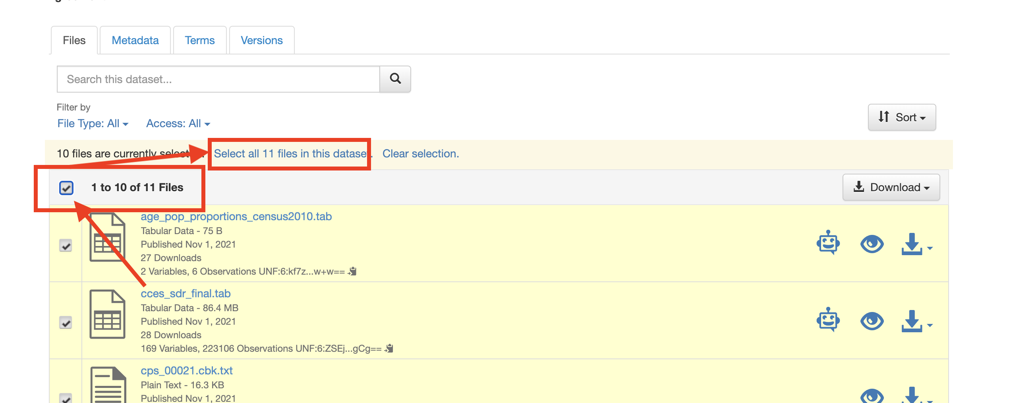
Task: Expand the Access: All filter
Action: (178, 124)
